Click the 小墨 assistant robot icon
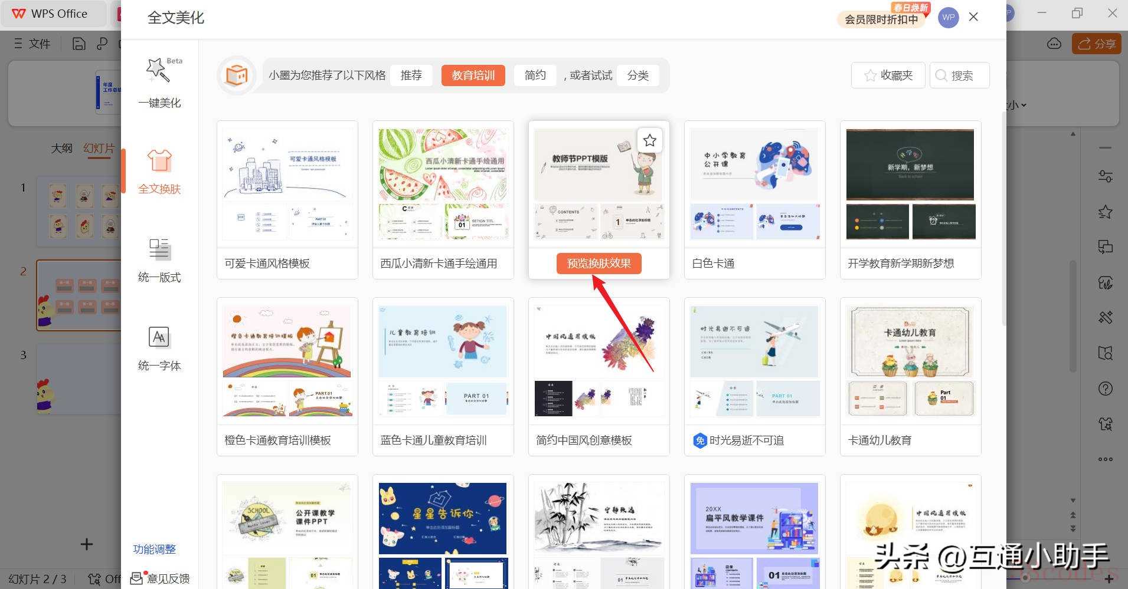Image resolution: width=1128 pixels, height=589 pixels. pos(236,75)
